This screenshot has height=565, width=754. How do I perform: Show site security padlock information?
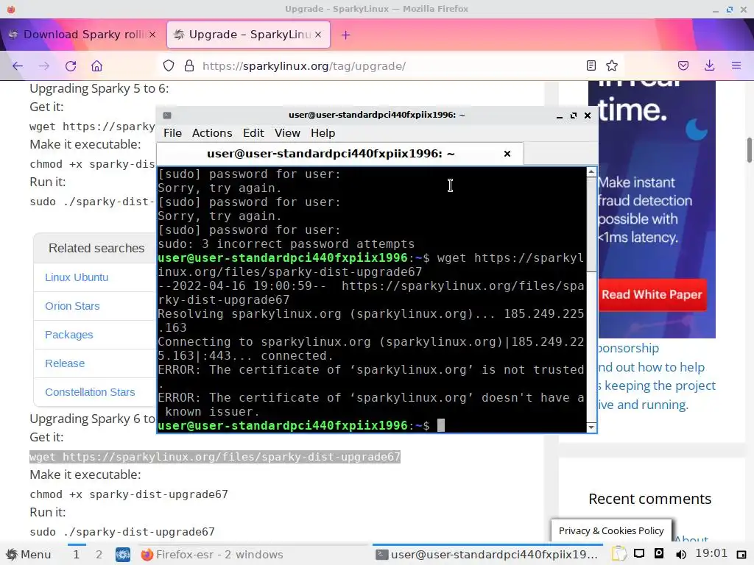[x=189, y=65]
